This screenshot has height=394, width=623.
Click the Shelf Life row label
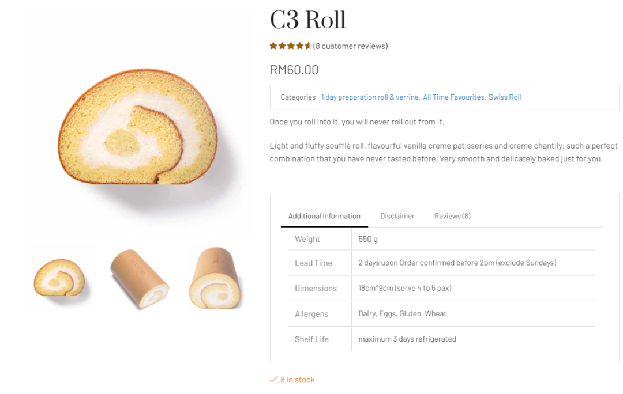click(x=312, y=339)
